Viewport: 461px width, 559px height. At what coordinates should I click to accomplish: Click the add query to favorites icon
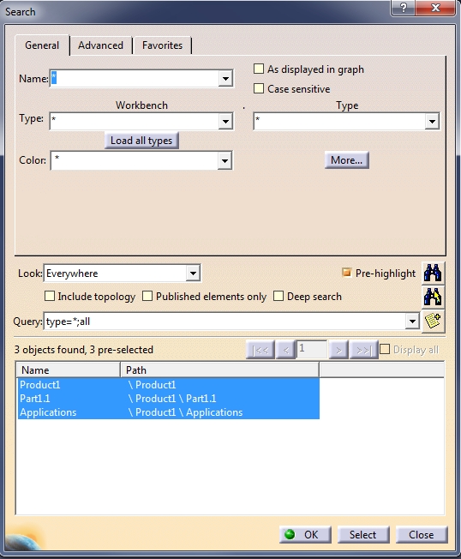tap(433, 321)
